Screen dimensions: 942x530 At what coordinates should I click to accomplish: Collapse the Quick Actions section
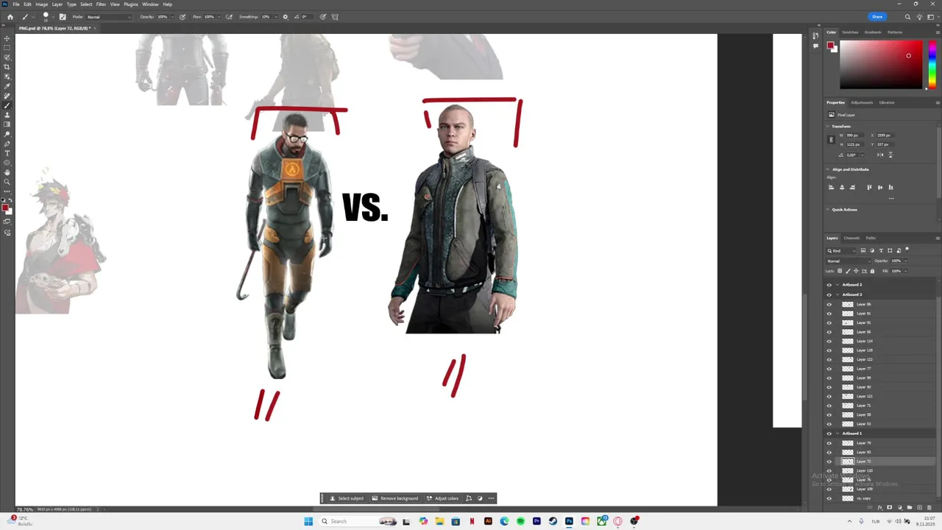828,210
